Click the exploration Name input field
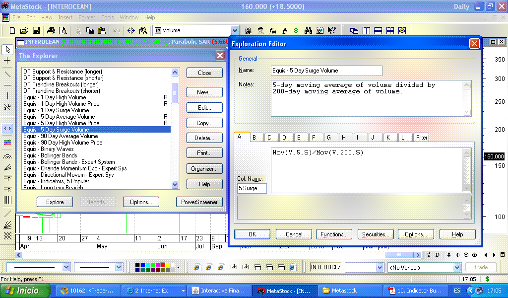Screen dimensions: 508x298 (326, 71)
